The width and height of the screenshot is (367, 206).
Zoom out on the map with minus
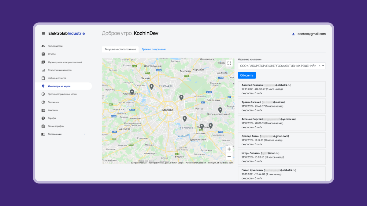tap(229, 156)
